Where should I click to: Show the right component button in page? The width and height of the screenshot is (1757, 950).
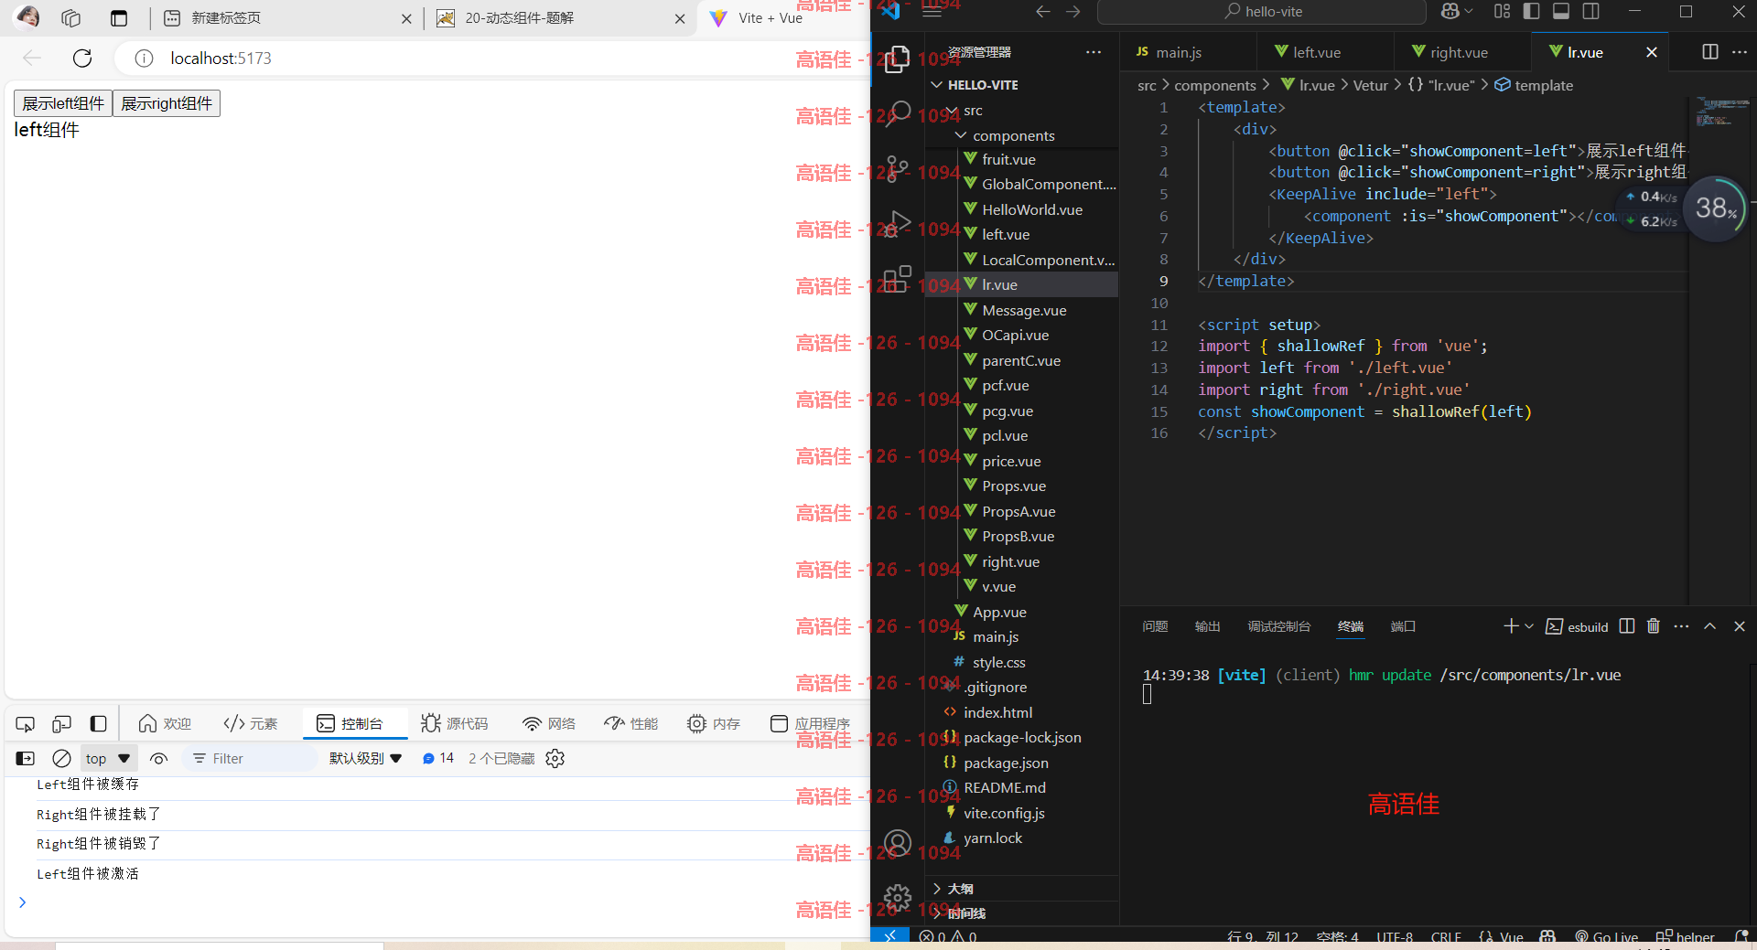167,103
